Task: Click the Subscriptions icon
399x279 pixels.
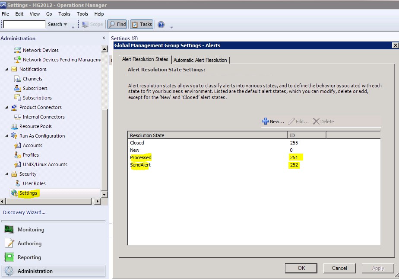Action: (17, 98)
